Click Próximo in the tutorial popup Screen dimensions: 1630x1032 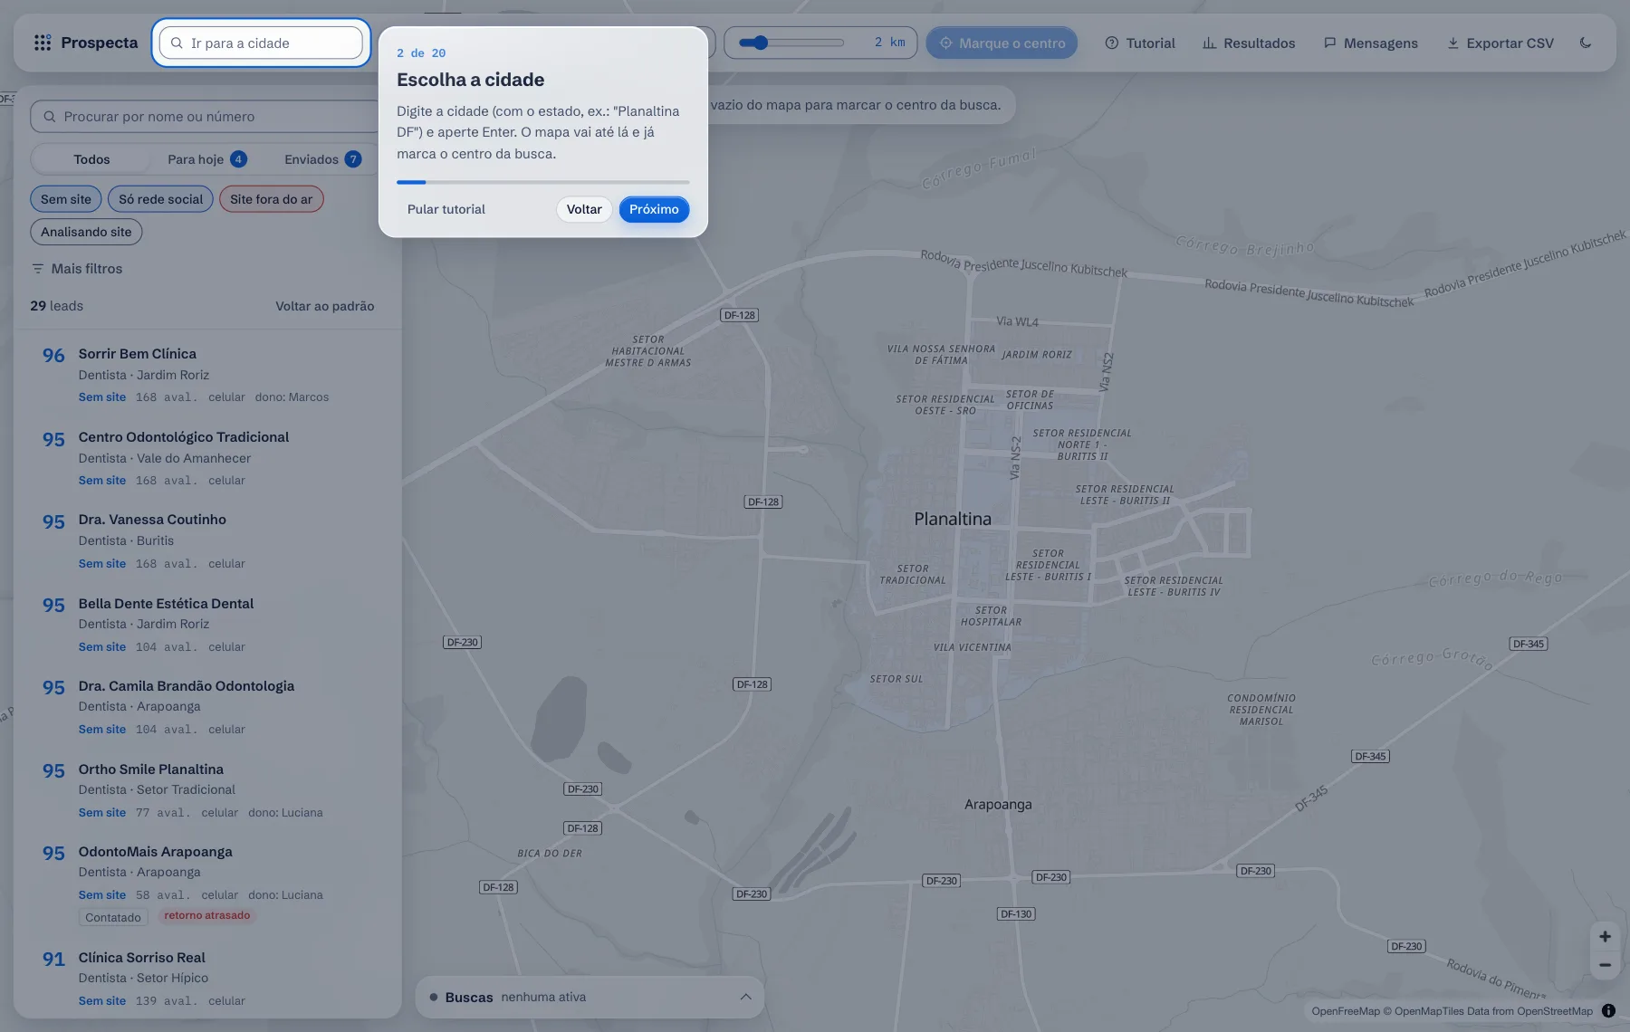(654, 209)
